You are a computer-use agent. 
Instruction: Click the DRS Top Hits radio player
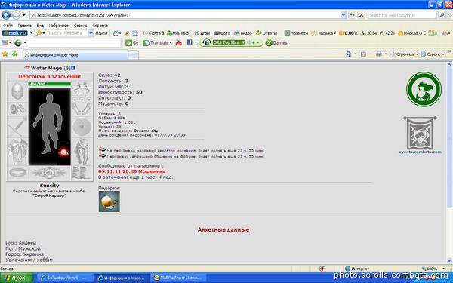pos(231,43)
